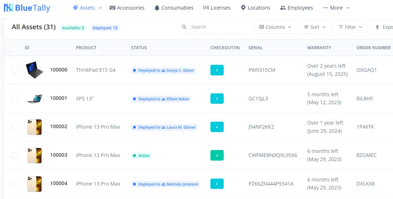Open iPhone thumbnail for asset 100002
393x199 pixels.
tap(34, 127)
